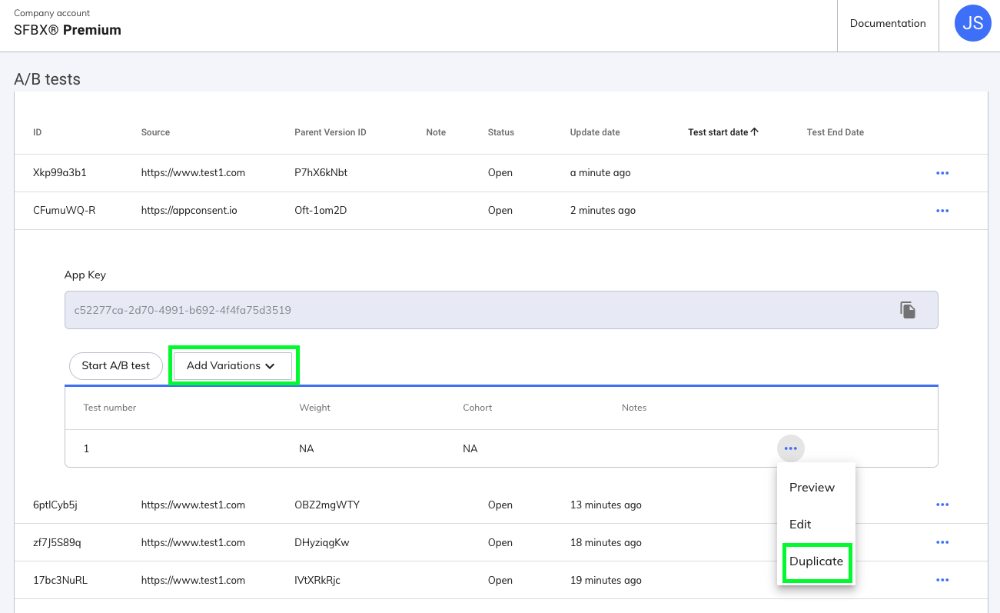Open actions menu for Xkp99a3b1 row

(942, 173)
